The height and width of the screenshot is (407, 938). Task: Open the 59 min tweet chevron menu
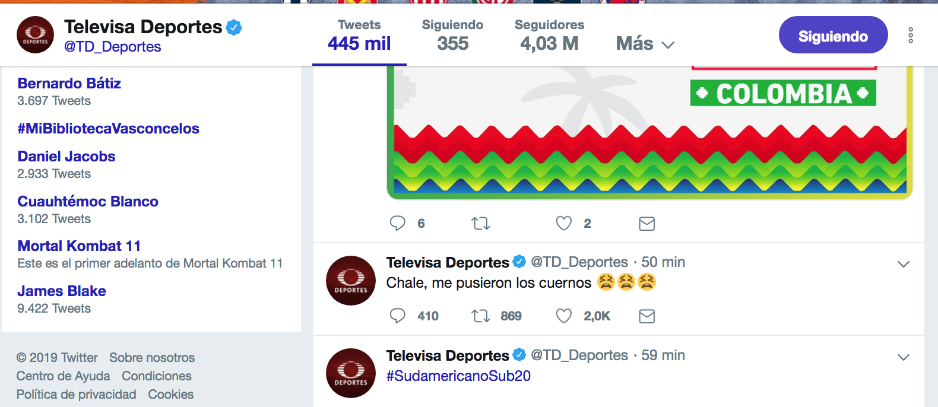(x=903, y=357)
